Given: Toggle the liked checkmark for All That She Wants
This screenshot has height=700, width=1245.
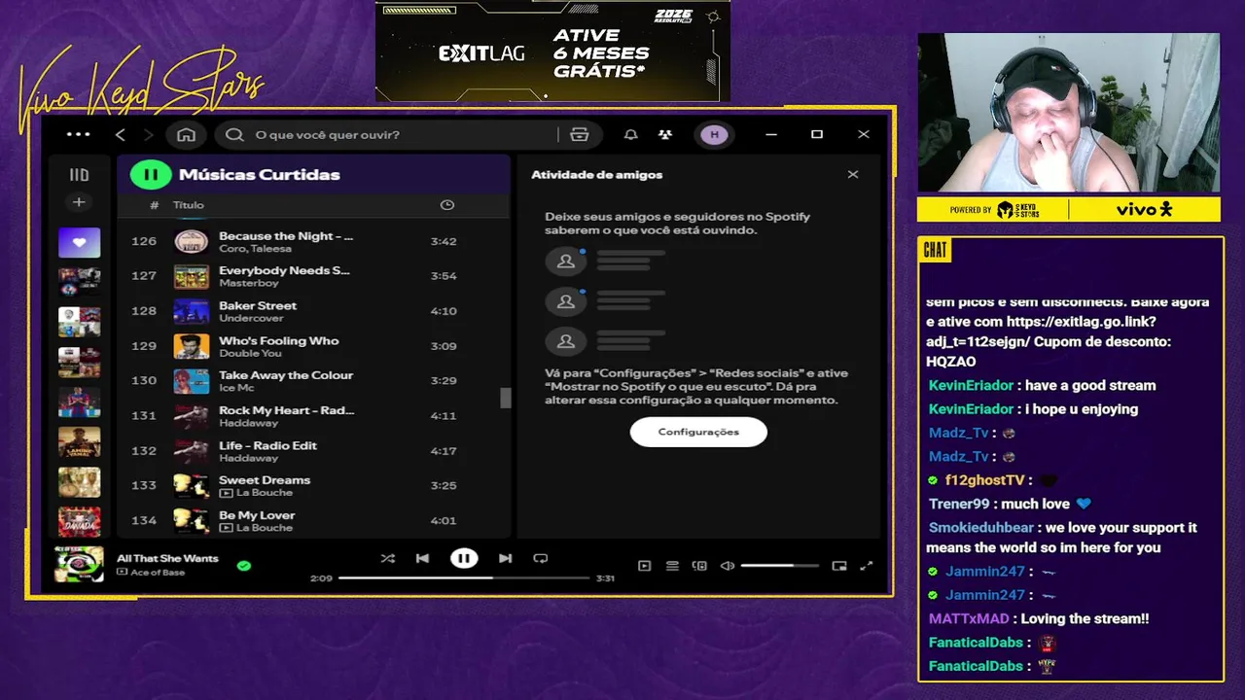Looking at the screenshot, I should 244,565.
